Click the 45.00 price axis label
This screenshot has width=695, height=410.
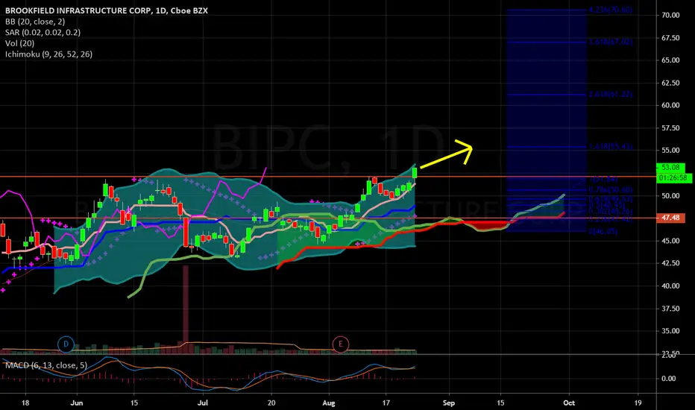[x=670, y=241]
